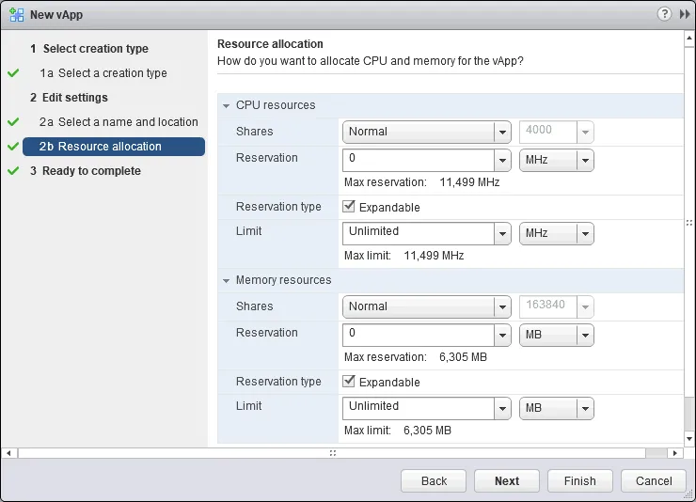Cancel the New vApp wizard
Screen dimensions: 696x502
[654, 481]
